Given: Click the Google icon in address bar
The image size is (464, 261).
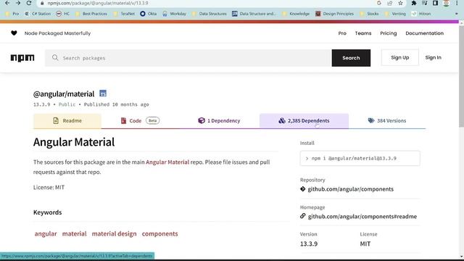Looking at the screenshot, I should 378,3.
